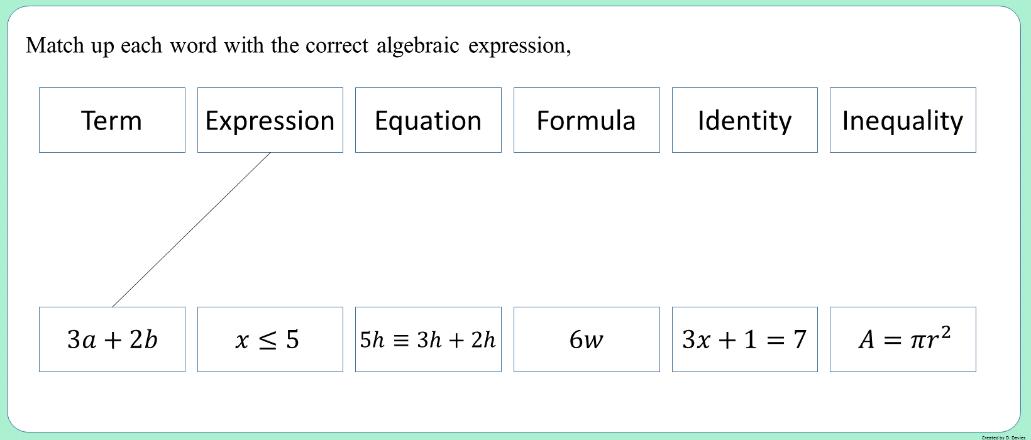The width and height of the screenshot is (1031, 440).
Task: Click the 'Created by D. Davies' credit
Action: tap(1003, 437)
